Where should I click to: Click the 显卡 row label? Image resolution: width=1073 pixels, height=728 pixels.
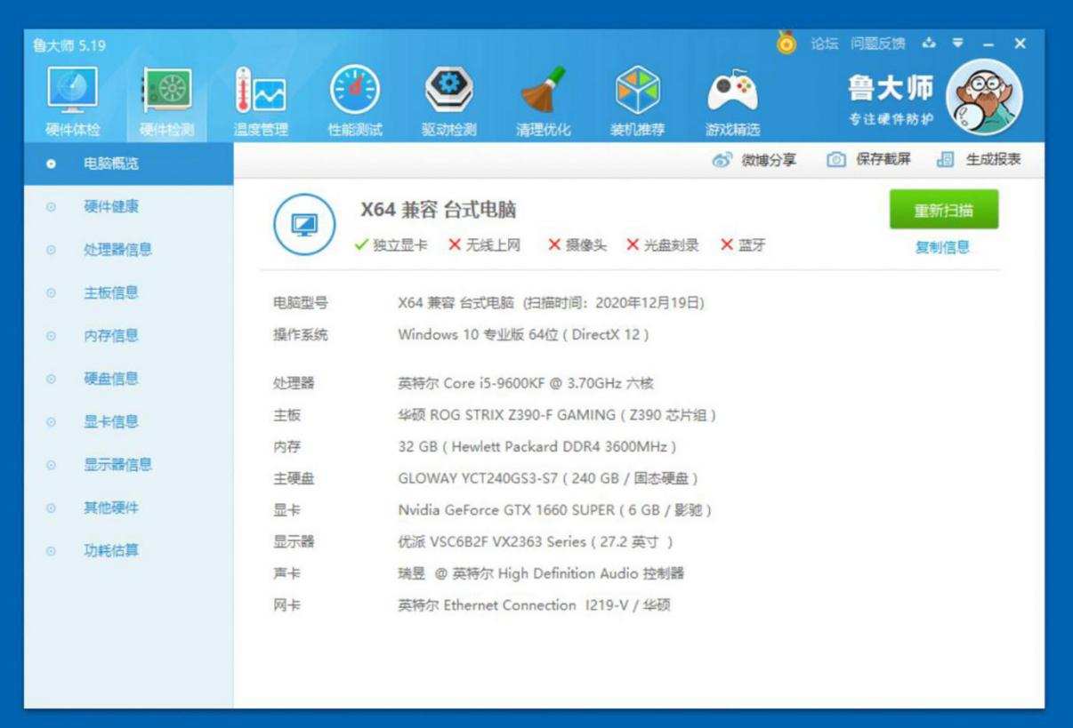(286, 510)
